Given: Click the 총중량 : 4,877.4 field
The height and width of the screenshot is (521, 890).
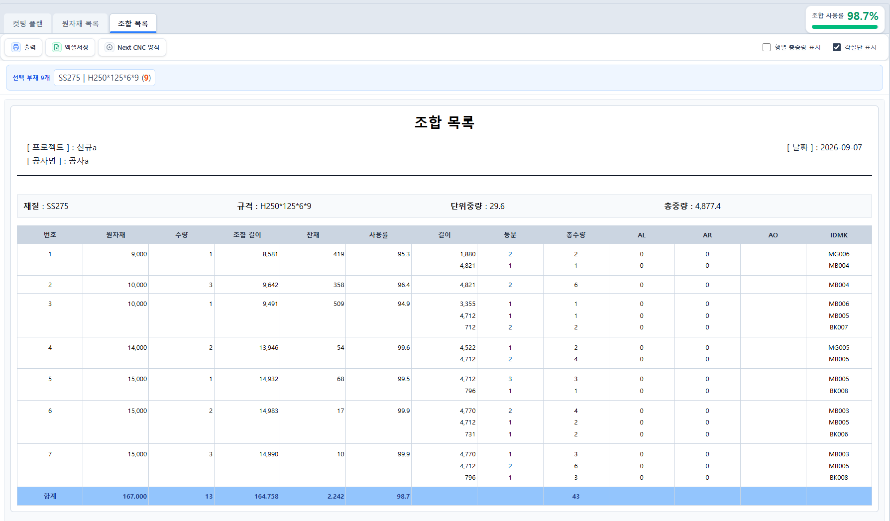Looking at the screenshot, I should (692, 206).
